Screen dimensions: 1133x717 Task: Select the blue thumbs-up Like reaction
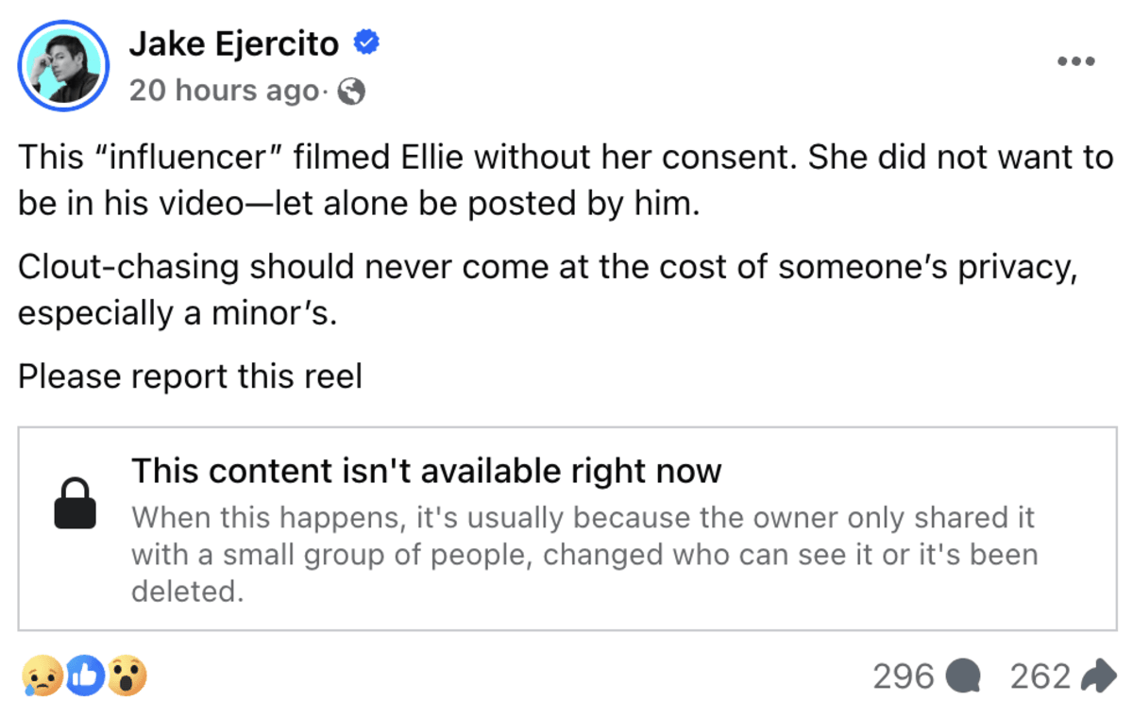[83, 675]
